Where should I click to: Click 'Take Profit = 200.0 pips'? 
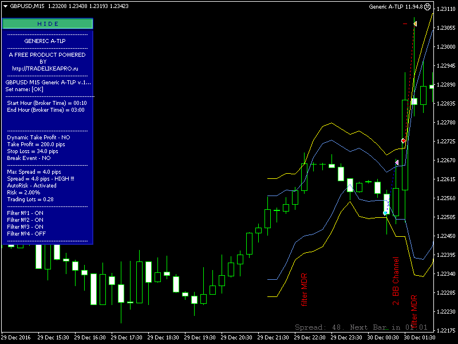pyautogui.click(x=36, y=144)
